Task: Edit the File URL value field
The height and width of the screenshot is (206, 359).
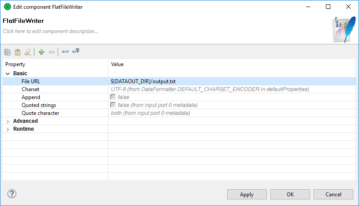Action: (x=232, y=81)
